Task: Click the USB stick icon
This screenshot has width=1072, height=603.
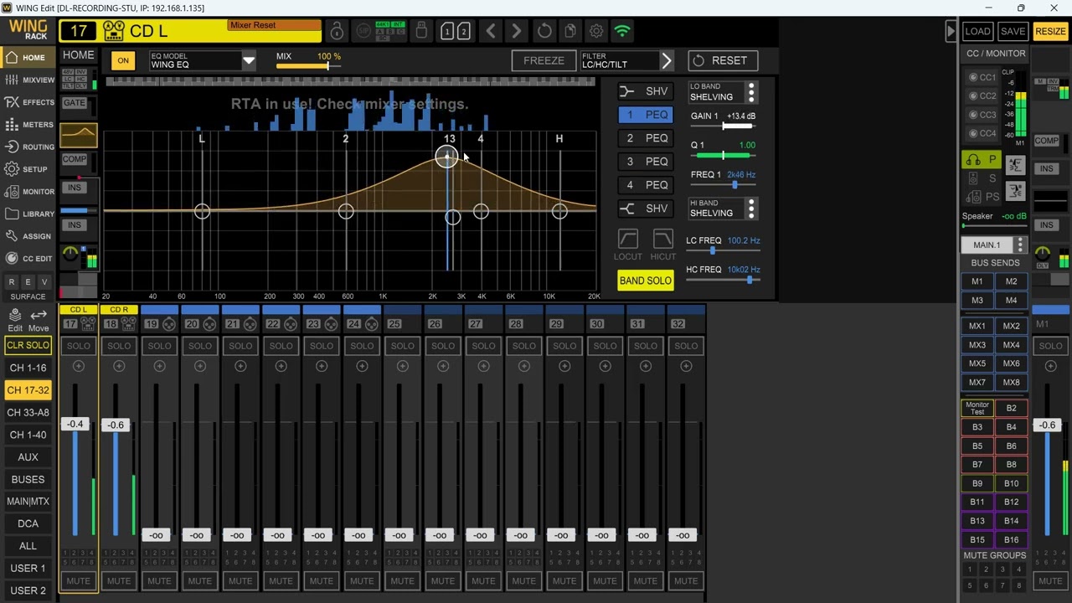Action: click(422, 32)
